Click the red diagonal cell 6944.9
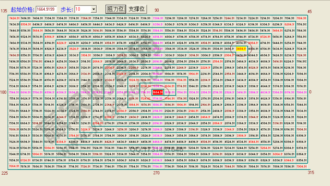330x186 pixels. point(290,160)
